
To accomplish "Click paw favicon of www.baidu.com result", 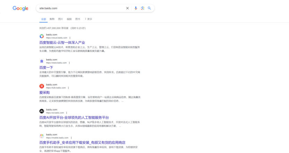I will click(42, 61).
